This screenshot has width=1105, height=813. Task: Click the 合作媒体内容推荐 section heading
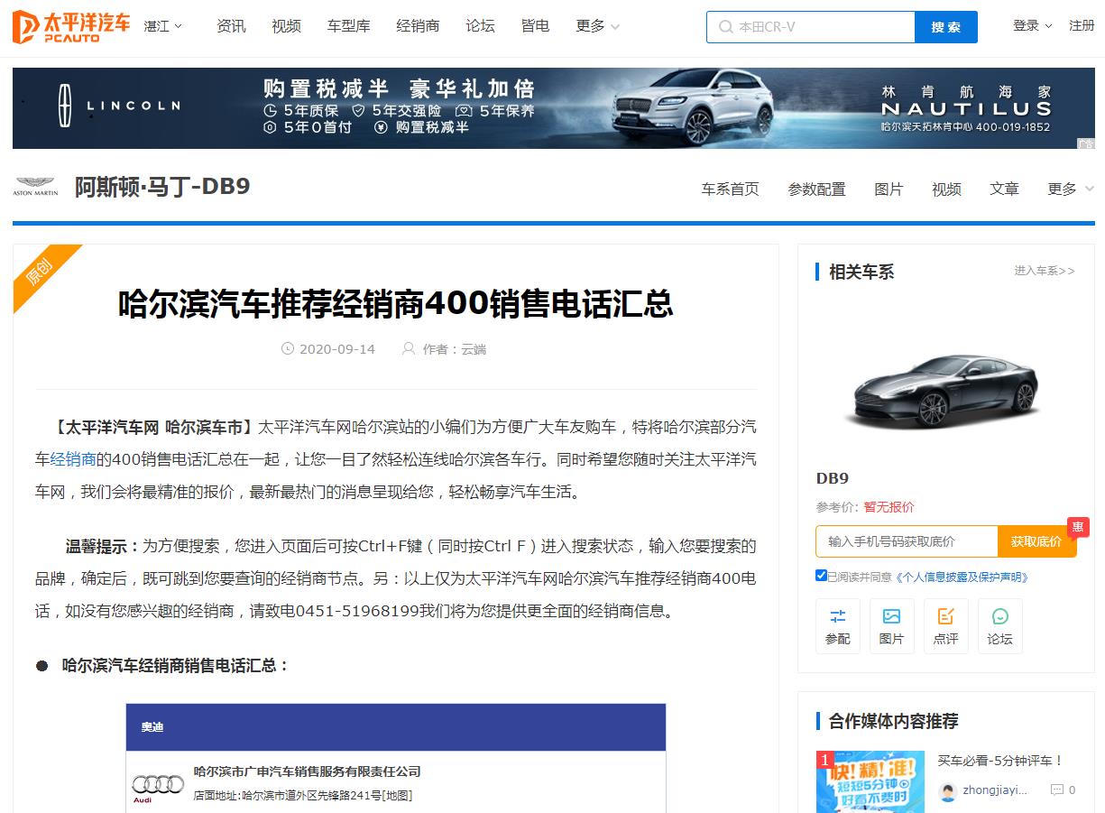point(894,721)
